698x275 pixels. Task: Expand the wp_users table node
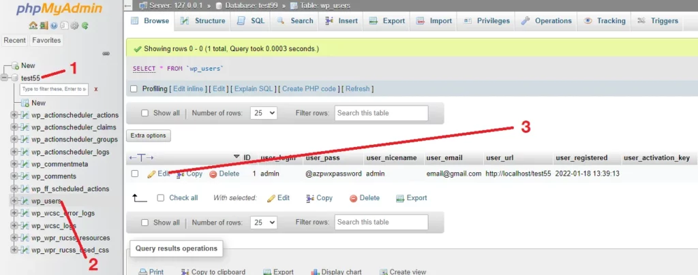pyautogui.click(x=15, y=201)
